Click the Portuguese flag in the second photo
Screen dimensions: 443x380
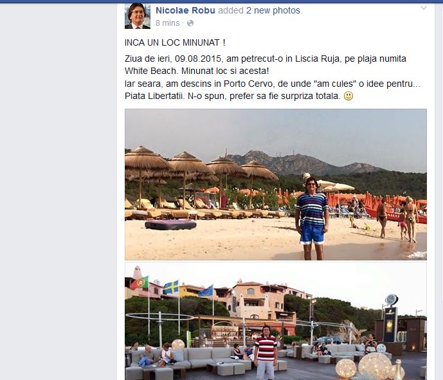(140, 283)
